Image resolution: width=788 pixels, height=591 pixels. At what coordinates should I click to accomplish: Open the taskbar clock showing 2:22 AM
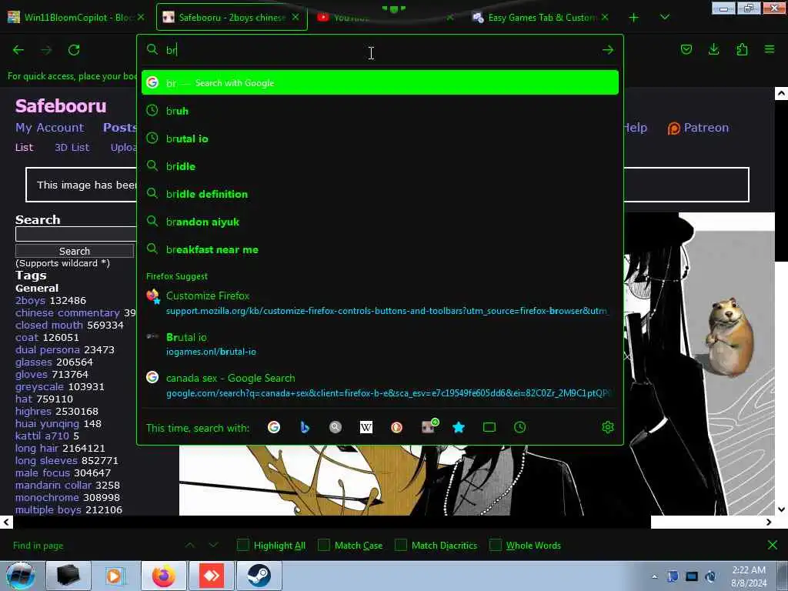[x=749, y=576]
